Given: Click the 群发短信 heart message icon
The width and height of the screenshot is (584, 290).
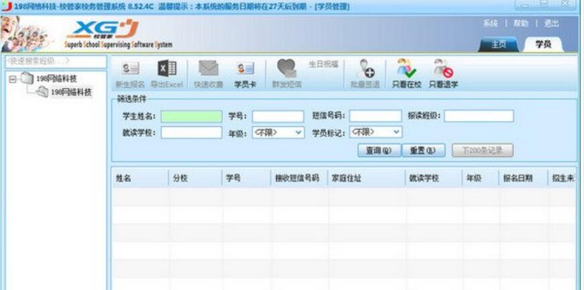Looking at the screenshot, I should pyautogui.click(x=286, y=68).
